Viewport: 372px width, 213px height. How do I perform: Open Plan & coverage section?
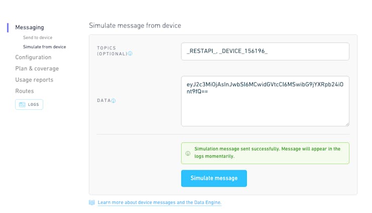(x=37, y=69)
